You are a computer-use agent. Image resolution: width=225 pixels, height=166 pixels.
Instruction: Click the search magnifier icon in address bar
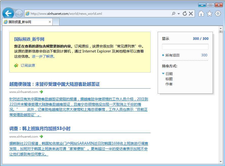[173, 13]
